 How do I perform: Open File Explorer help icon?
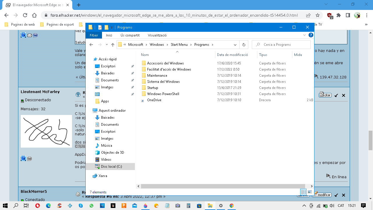pyautogui.click(x=311, y=35)
